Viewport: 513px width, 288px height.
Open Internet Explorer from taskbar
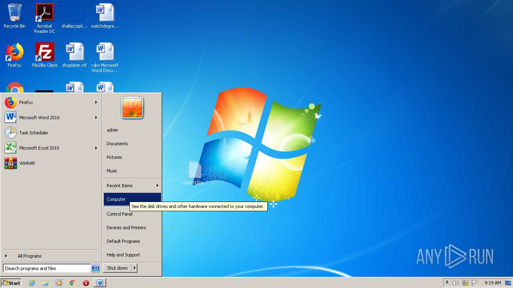click(x=32, y=283)
